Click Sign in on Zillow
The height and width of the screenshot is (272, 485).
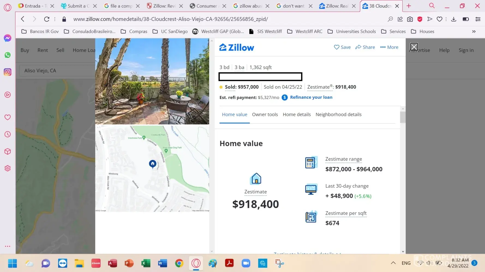click(x=466, y=50)
